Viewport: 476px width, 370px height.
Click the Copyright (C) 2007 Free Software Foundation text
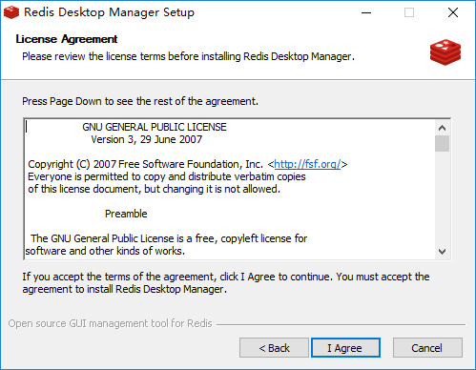[x=145, y=164]
